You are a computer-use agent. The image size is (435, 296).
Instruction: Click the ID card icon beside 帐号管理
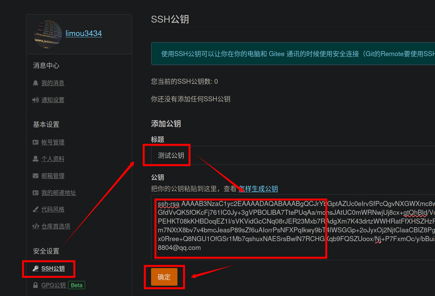(35, 142)
